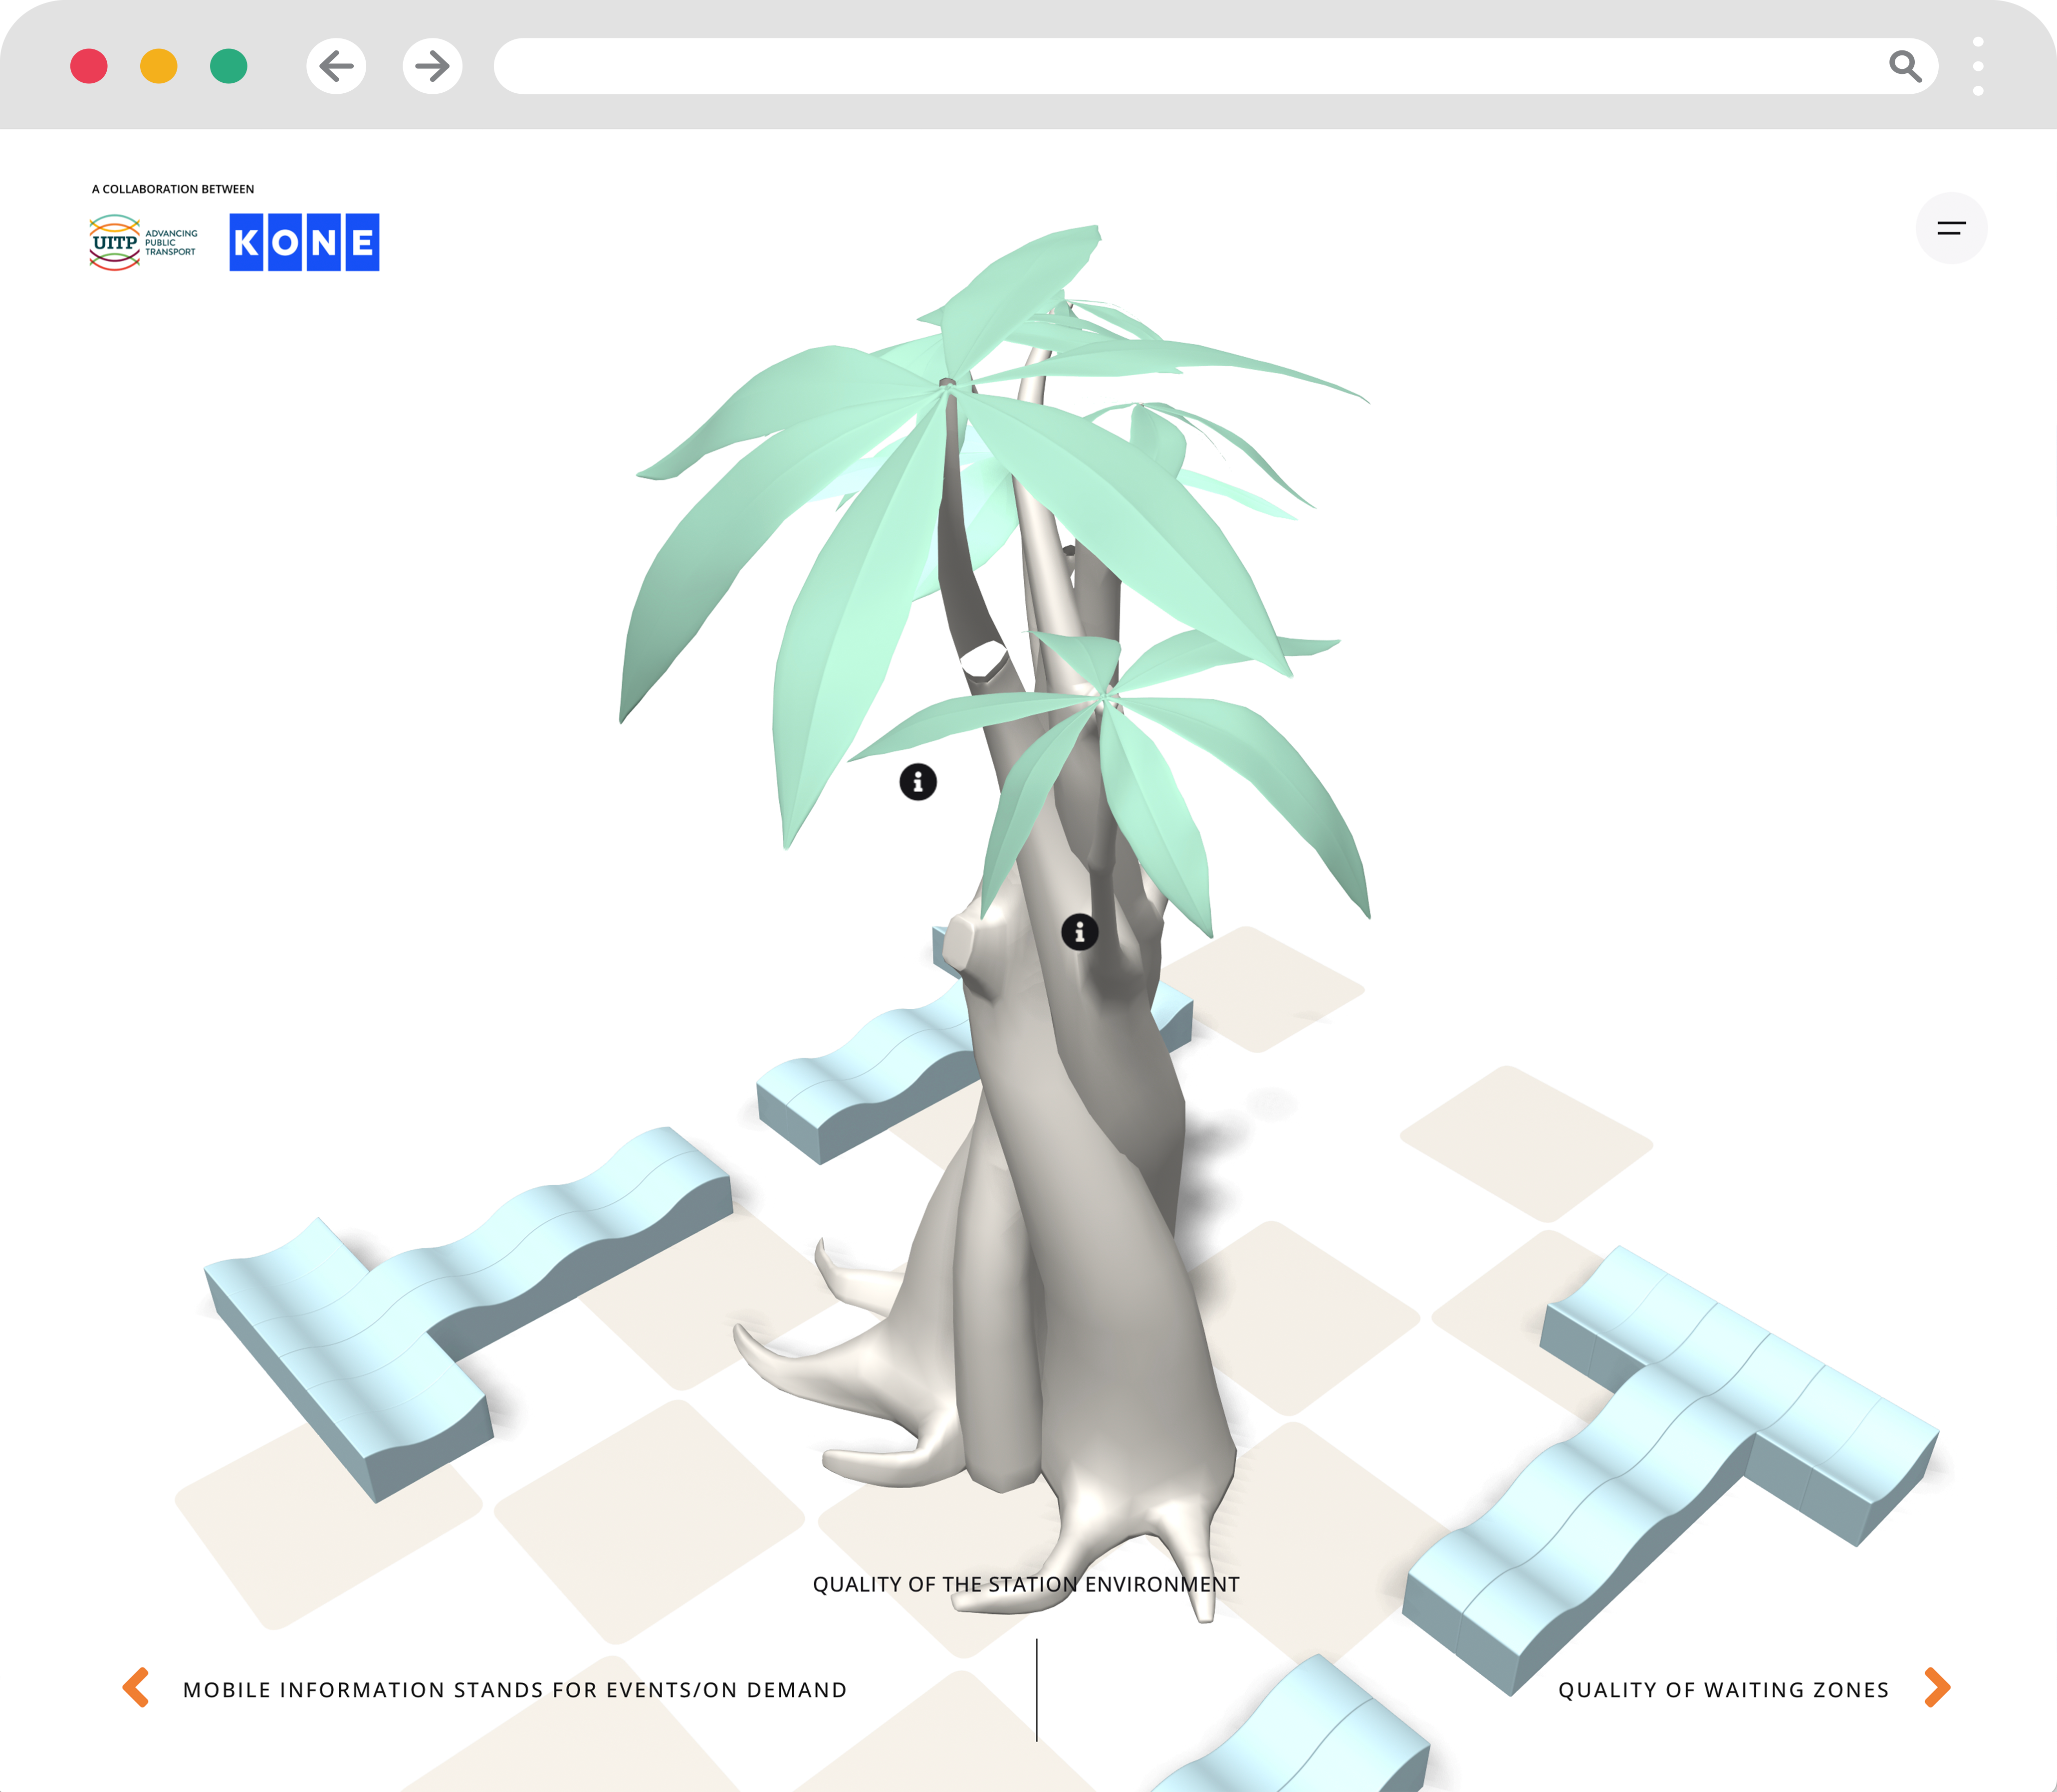Open the hamburger menu button
The width and height of the screenshot is (2057, 1792).
tap(1951, 228)
